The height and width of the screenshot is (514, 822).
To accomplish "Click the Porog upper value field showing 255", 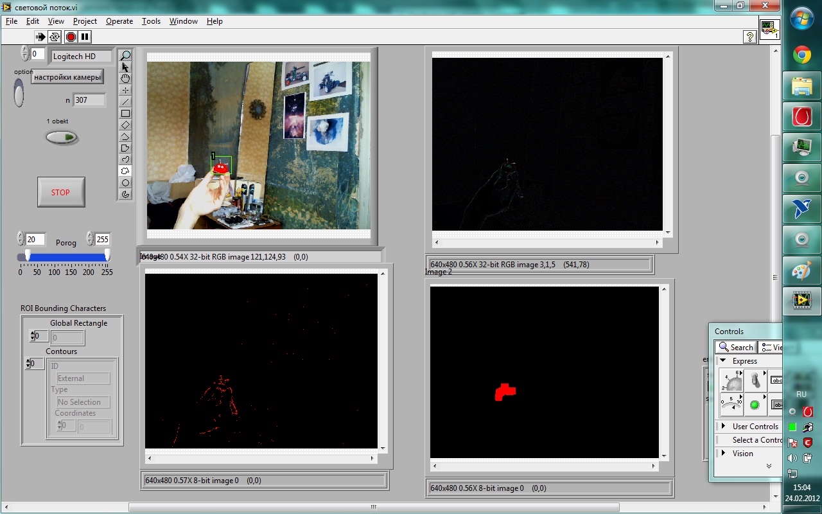I will pos(103,240).
